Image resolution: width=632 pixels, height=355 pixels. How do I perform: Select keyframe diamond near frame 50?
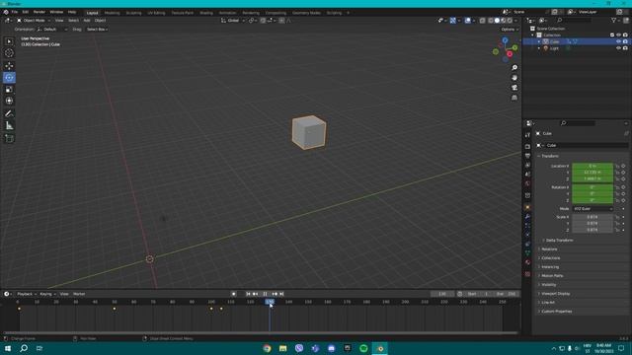coord(115,309)
